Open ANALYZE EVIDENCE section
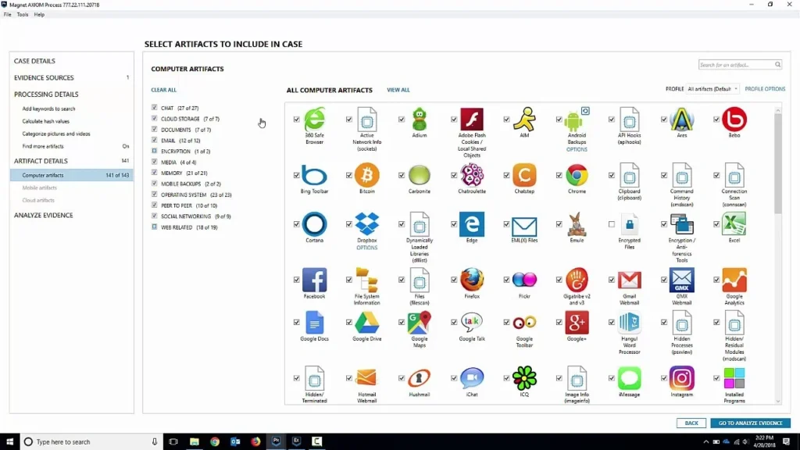Image resolution: width=800 pixels, height=450 pixels. click(x=44, y=216)
